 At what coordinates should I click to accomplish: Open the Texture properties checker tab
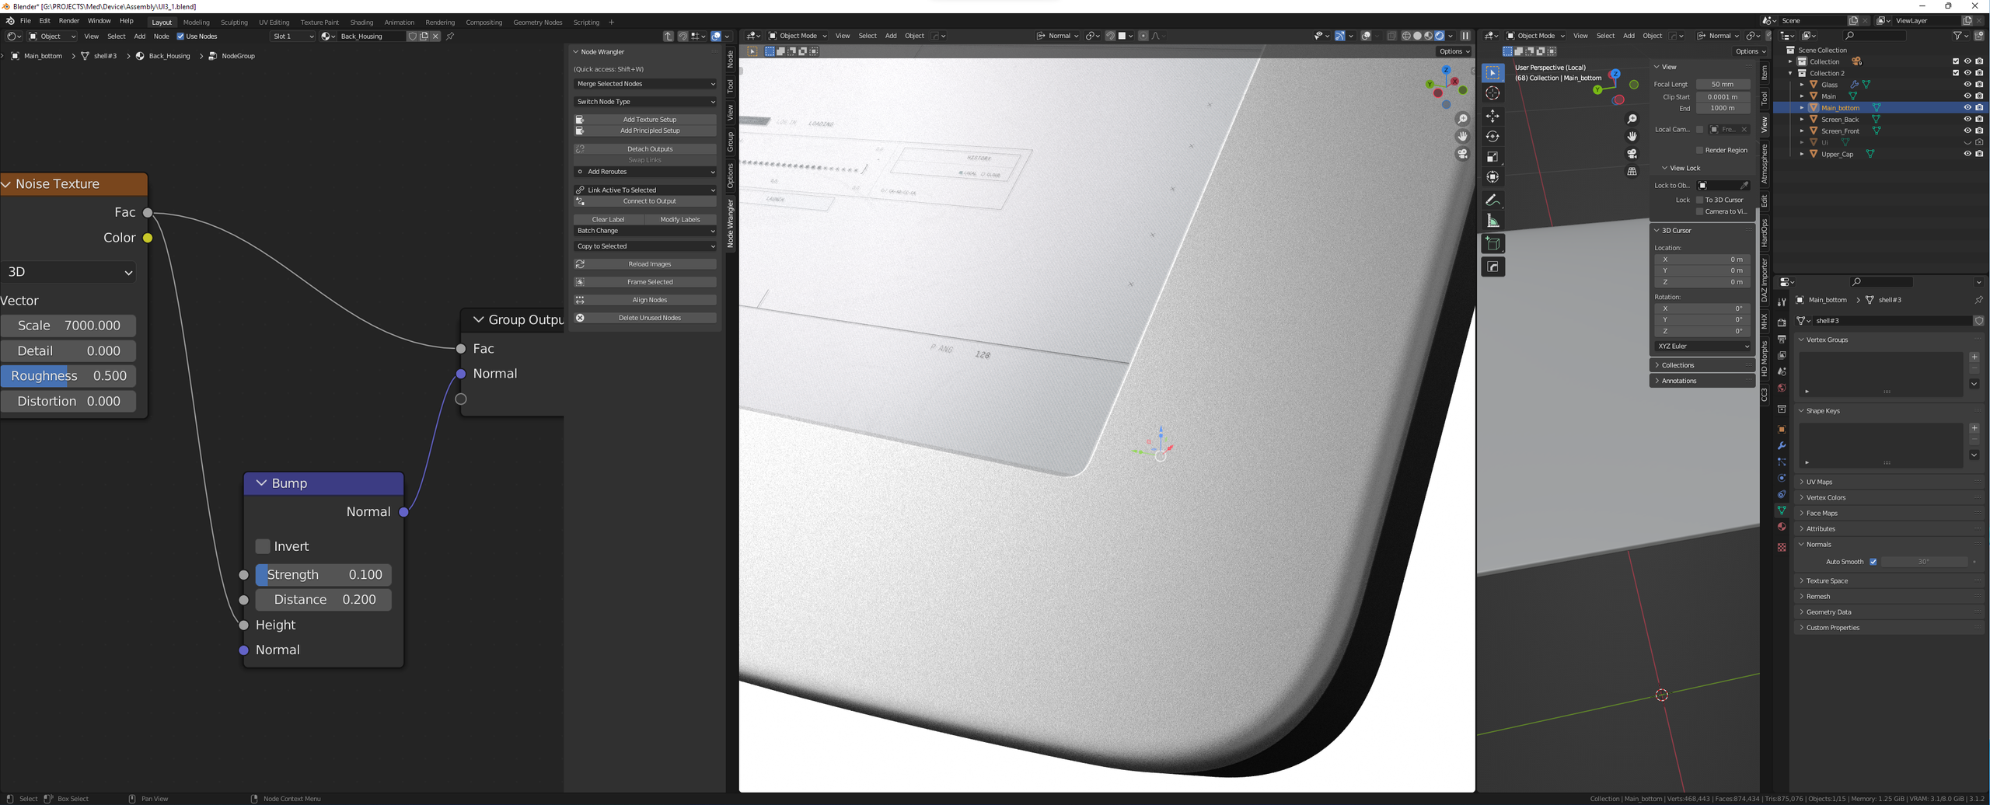point(1782,547)
